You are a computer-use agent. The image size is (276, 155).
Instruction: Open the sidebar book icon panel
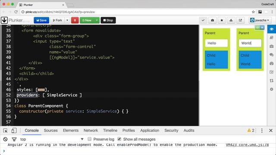[271, 37]
